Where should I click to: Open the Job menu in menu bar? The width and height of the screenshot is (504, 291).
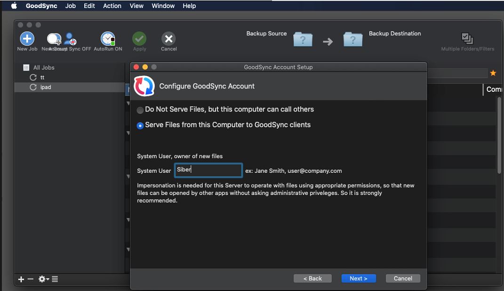(71, 6)
